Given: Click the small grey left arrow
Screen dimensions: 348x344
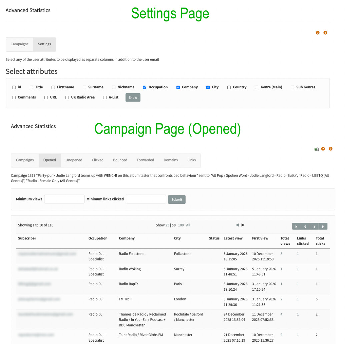Looking at the screenshot, I should coord(237,225).
